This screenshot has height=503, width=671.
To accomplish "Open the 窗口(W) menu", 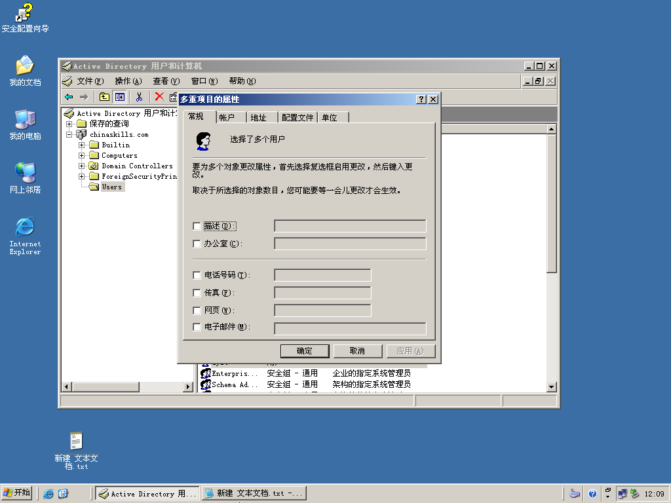I will point(204,81).
